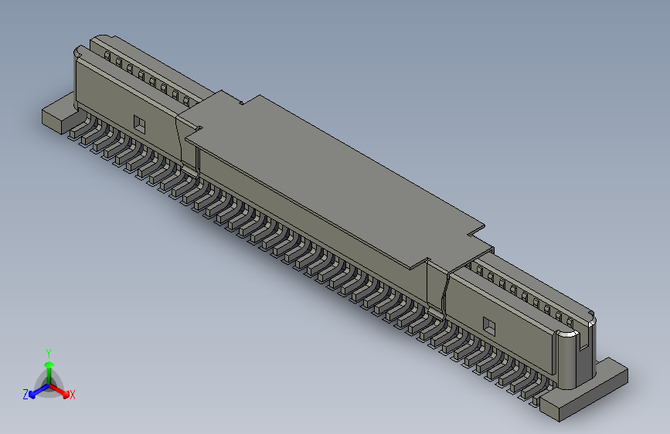Click the green Y axis of the triad
670x434 pixels.
[49, 373]
